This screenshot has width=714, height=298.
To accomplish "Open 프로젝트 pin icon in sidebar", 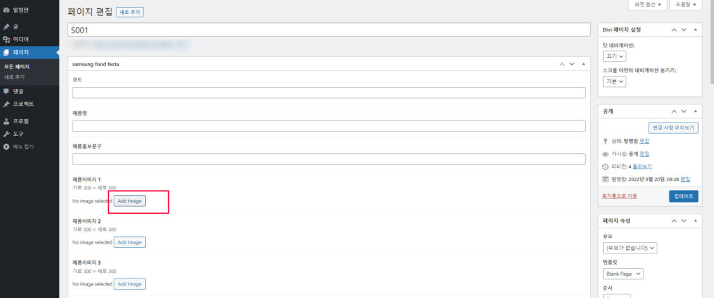I will tap(6, 104).
